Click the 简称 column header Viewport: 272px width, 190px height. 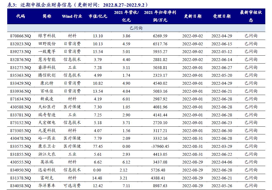[47, 16]
